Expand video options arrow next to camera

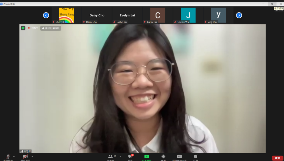[x=32, y=156]
